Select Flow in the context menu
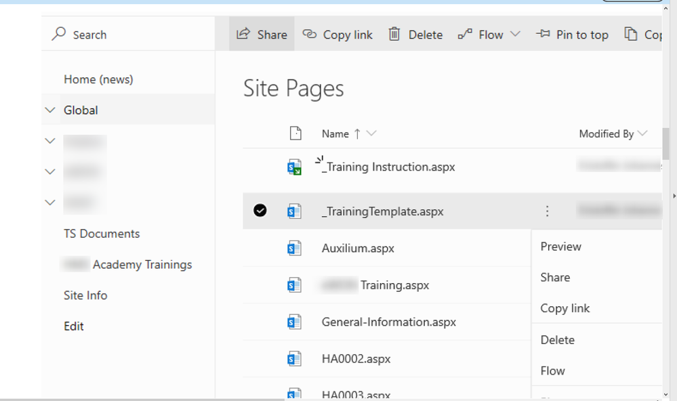 (x=552, y=371)
